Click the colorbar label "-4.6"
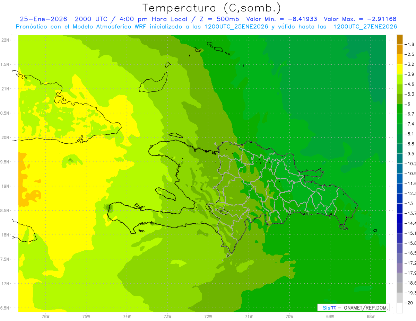This screenshot has height=321, width=416. pos(409,84)
